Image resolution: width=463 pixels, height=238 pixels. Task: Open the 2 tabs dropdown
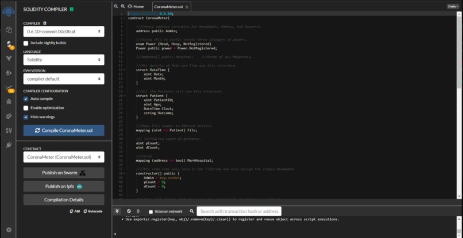tap(453, 6)
